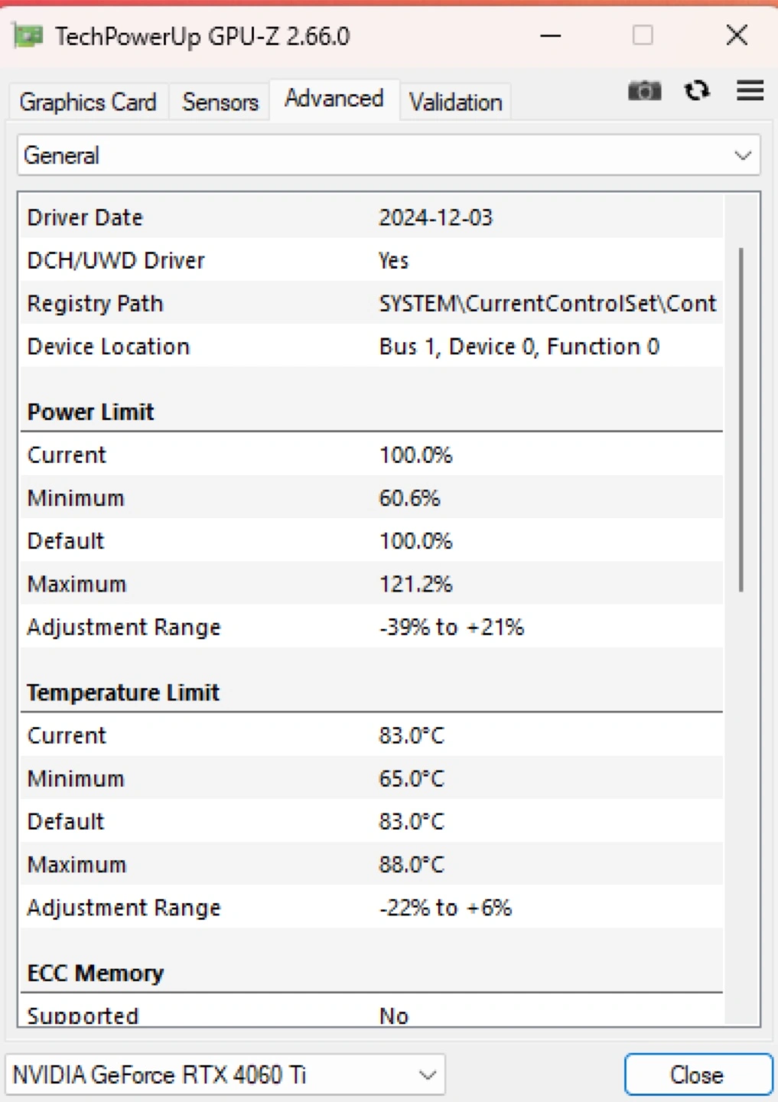Click the DCH/UWD Driver row label
Screen dimensions: 778x1102
click(x=116, y=260)
